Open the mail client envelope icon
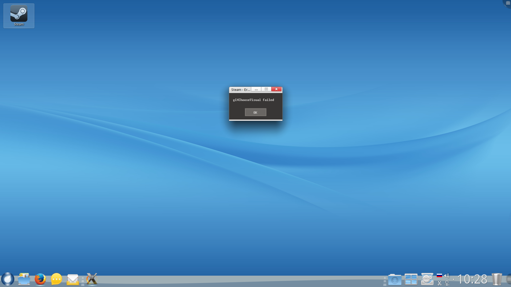 tap(73, 280)
